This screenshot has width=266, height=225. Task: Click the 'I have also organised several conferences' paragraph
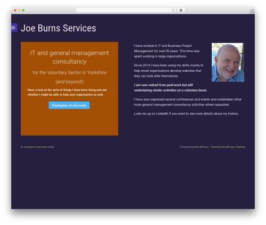tap(188, 102)
